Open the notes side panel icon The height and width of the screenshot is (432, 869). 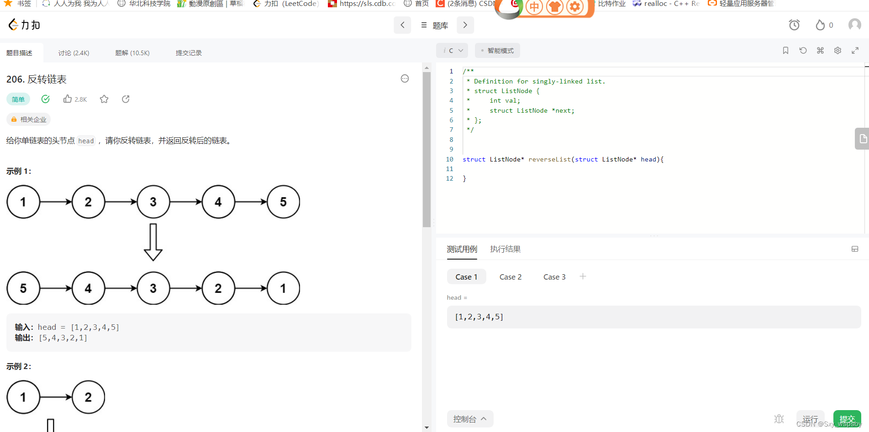tap(862, 139)
